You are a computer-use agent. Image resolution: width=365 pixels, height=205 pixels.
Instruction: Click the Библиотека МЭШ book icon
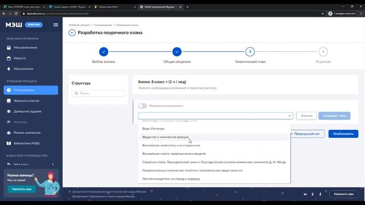point(9,143)
